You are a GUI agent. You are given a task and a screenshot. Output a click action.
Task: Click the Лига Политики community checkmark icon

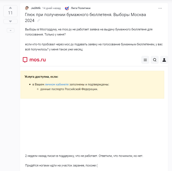(x=67, y=8)
